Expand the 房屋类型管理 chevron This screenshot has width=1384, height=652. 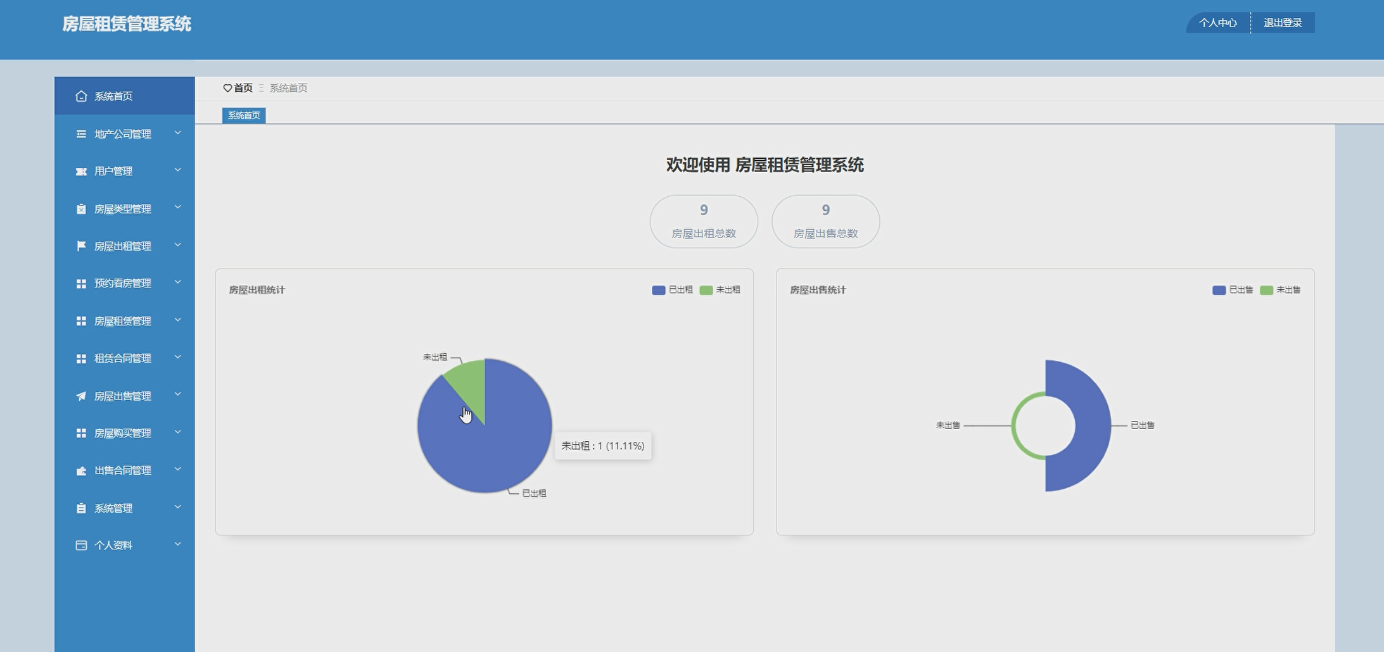coord(178,208)
